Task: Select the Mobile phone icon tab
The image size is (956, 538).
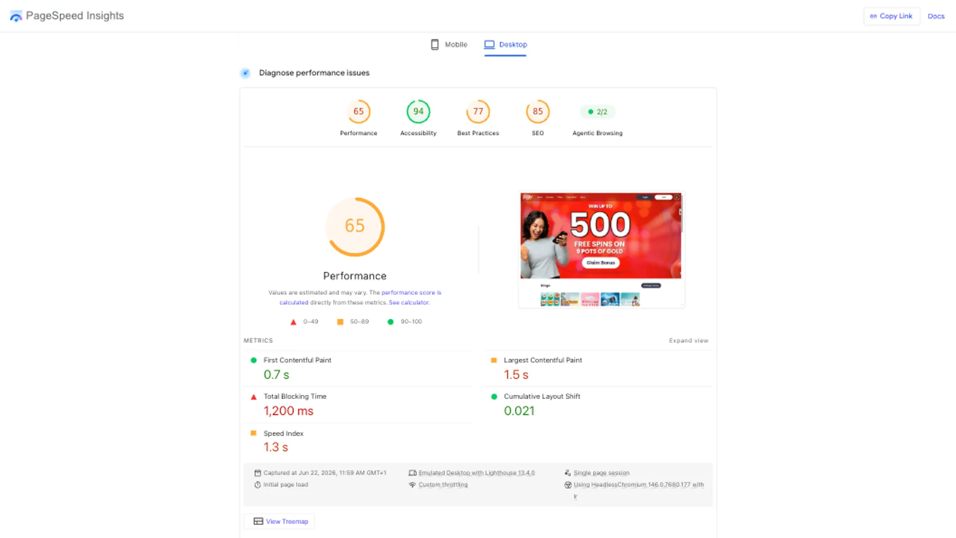Action: pos(435,44)
